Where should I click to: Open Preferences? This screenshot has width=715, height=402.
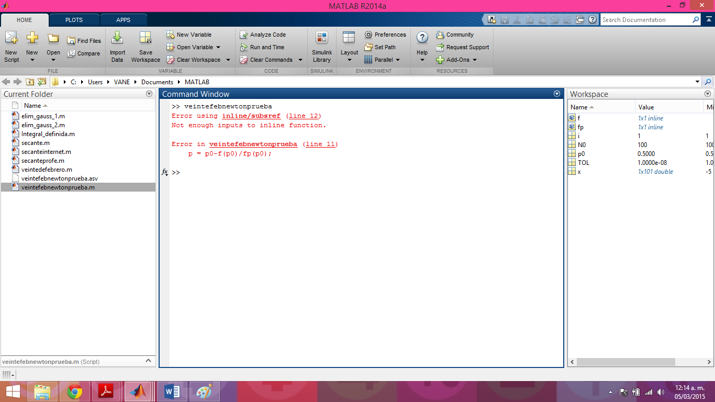coord(385,35)
